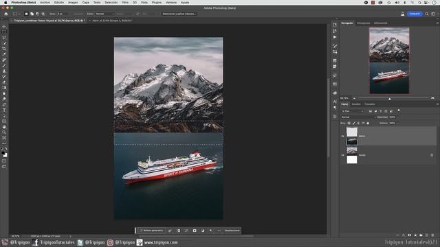
Task: Open the search magnifier in options bar
Action: (x=427, y=14)
